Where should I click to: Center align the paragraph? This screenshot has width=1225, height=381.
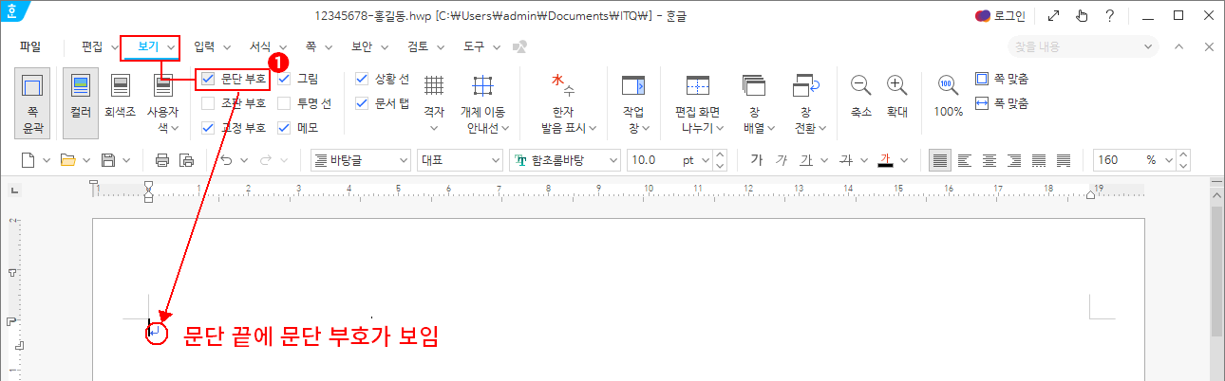989,160
